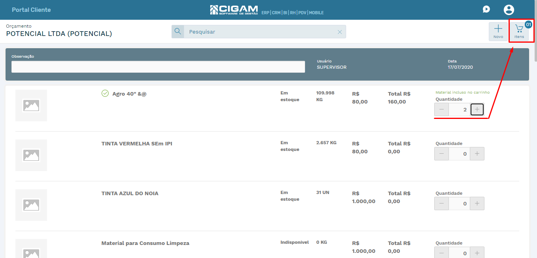Increase quantity for TINTA VERMELHA SEm IPI
The width and height of the screenshot is (537, 258).
click(x=477, y=154)
